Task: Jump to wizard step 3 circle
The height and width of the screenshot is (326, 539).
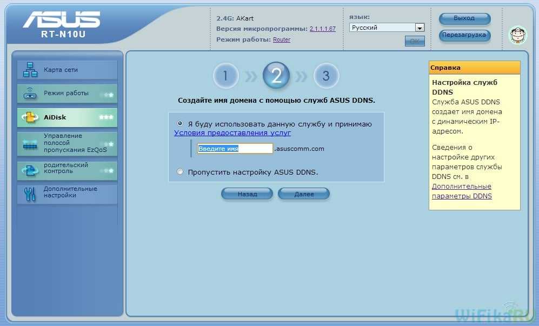Action: [x=326, y=76]
